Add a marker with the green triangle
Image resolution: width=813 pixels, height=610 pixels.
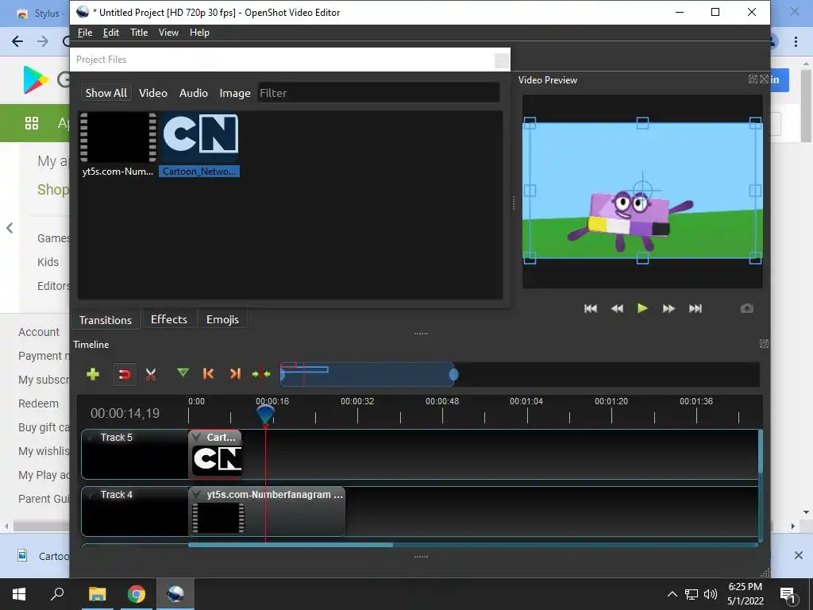[183, 373]
